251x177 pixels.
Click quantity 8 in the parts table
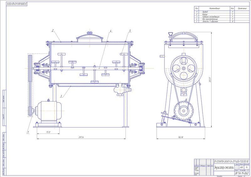(x=232, y=21)
